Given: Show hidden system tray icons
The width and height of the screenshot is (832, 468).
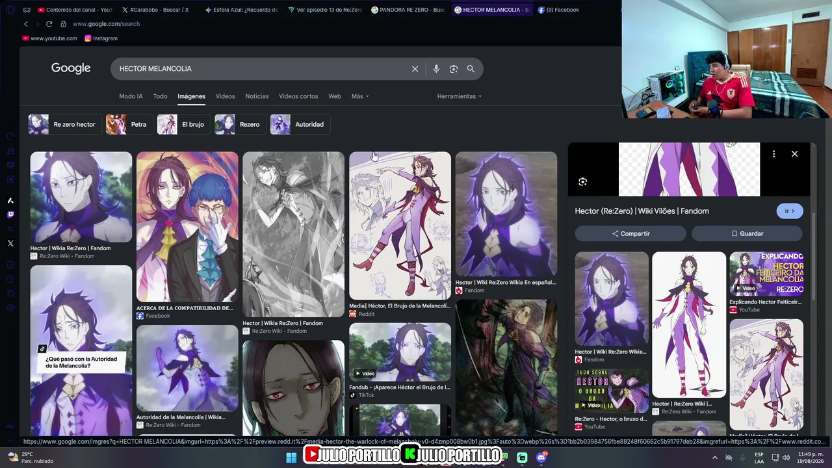Looking at the screenshot, I should (715, 457).
